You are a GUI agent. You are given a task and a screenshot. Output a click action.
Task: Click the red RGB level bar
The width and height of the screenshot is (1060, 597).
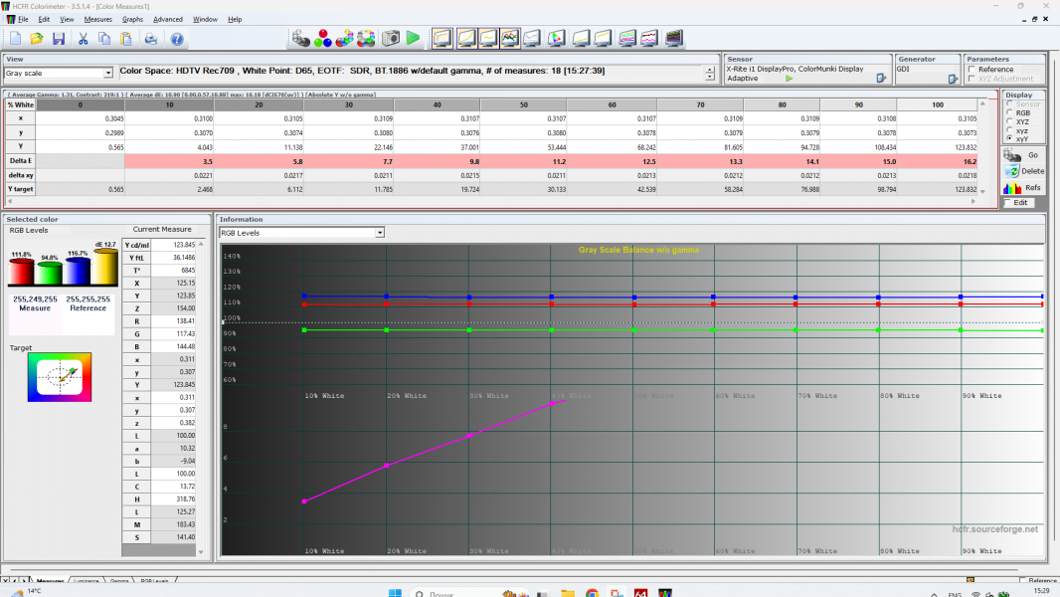[x=21, y=272]
